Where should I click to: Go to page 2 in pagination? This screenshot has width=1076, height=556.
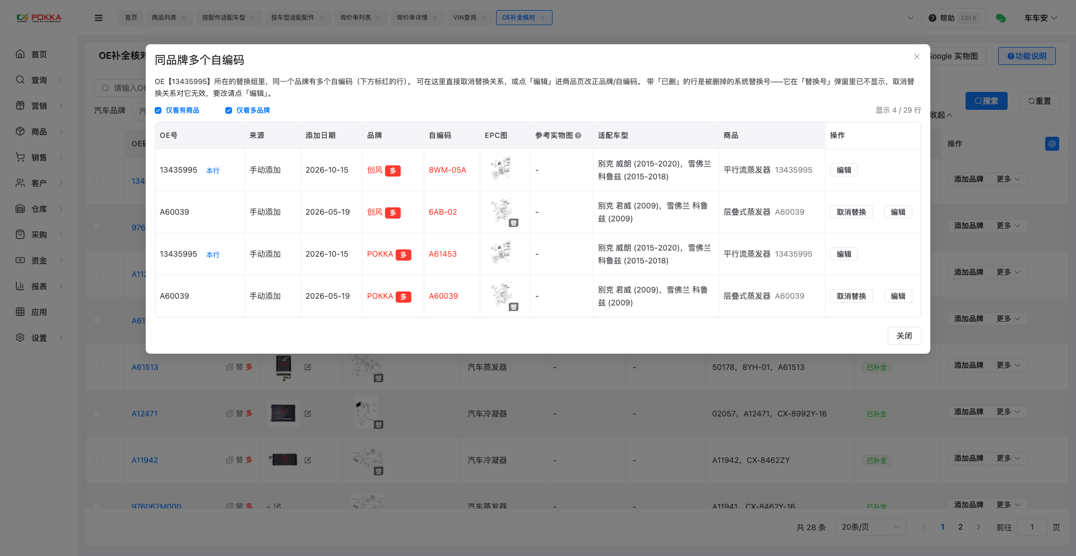tap(961, 527)
